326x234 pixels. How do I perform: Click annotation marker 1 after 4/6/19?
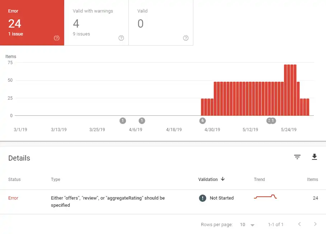142,120
